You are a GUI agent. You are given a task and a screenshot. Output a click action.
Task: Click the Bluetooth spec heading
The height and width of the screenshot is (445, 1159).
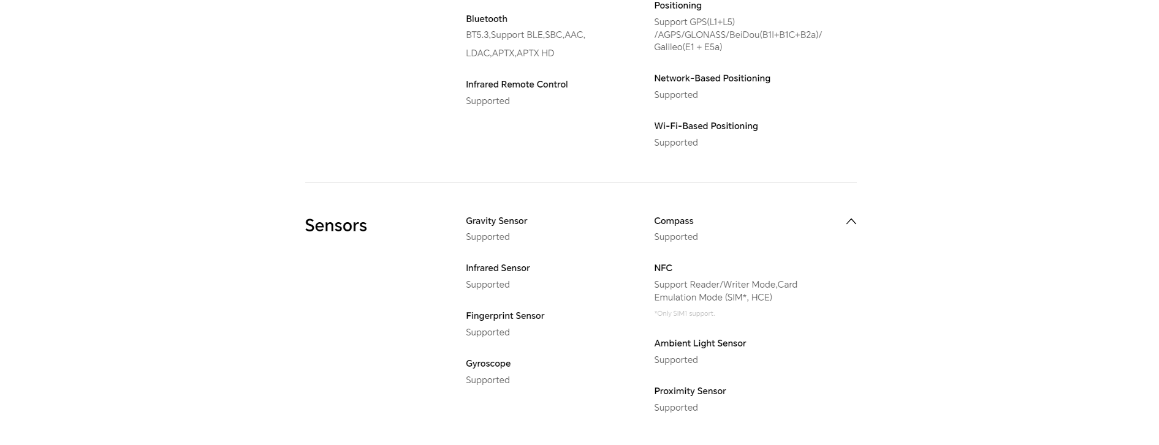point(487,19)
